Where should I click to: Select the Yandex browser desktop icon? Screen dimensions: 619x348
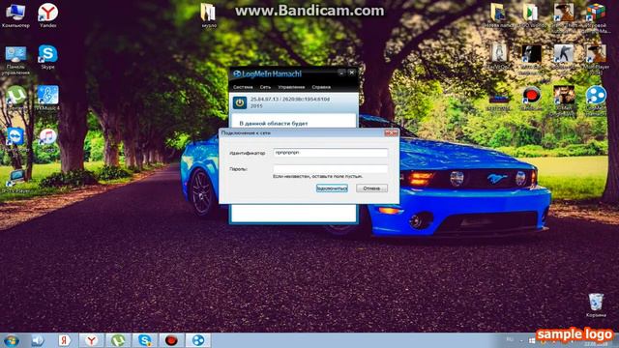(47, 15)
